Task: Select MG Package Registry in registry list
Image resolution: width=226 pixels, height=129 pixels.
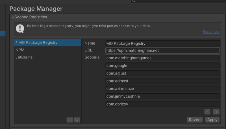Action: (x=48, y=43)
